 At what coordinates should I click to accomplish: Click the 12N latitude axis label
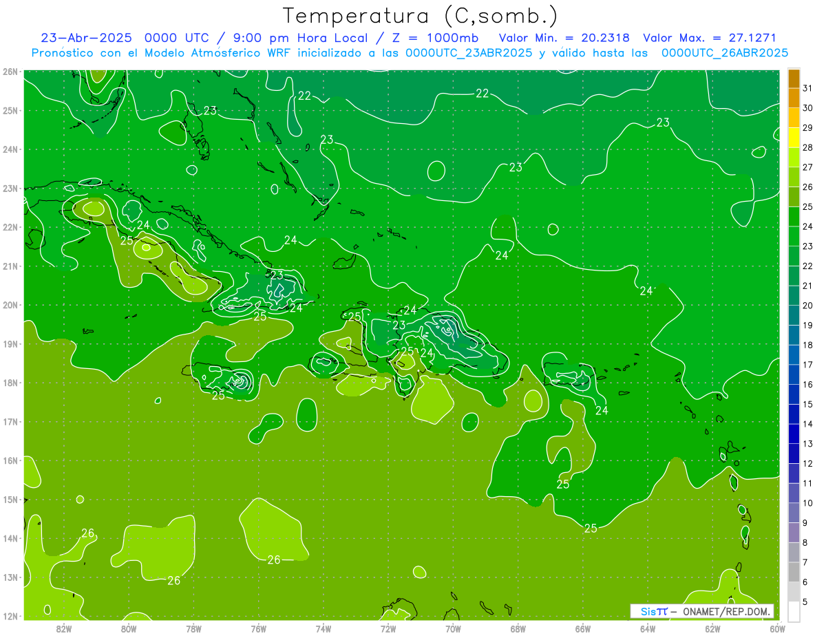pyautogui.click(x=10, y=616)
